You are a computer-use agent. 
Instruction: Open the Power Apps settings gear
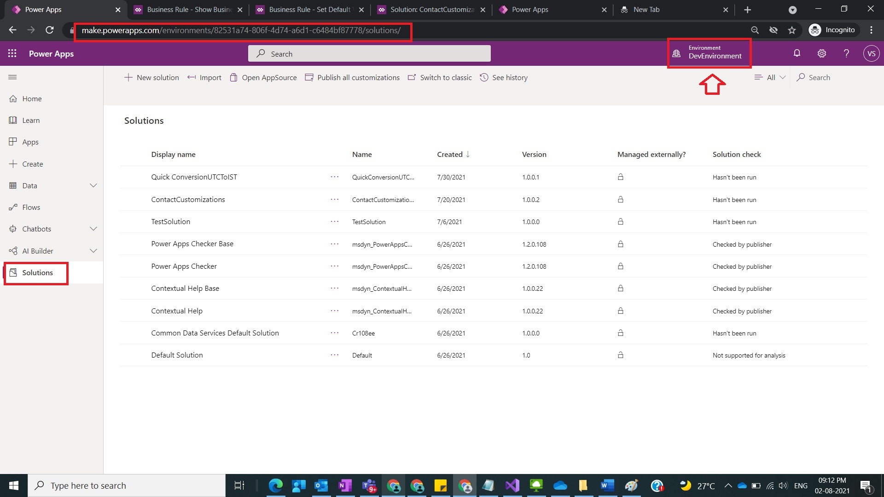point(821,53)
